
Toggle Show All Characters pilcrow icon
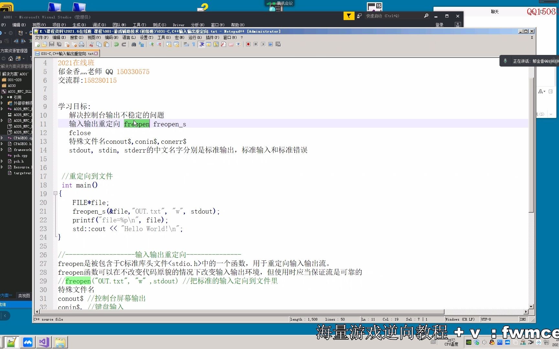tap(194, 44)
